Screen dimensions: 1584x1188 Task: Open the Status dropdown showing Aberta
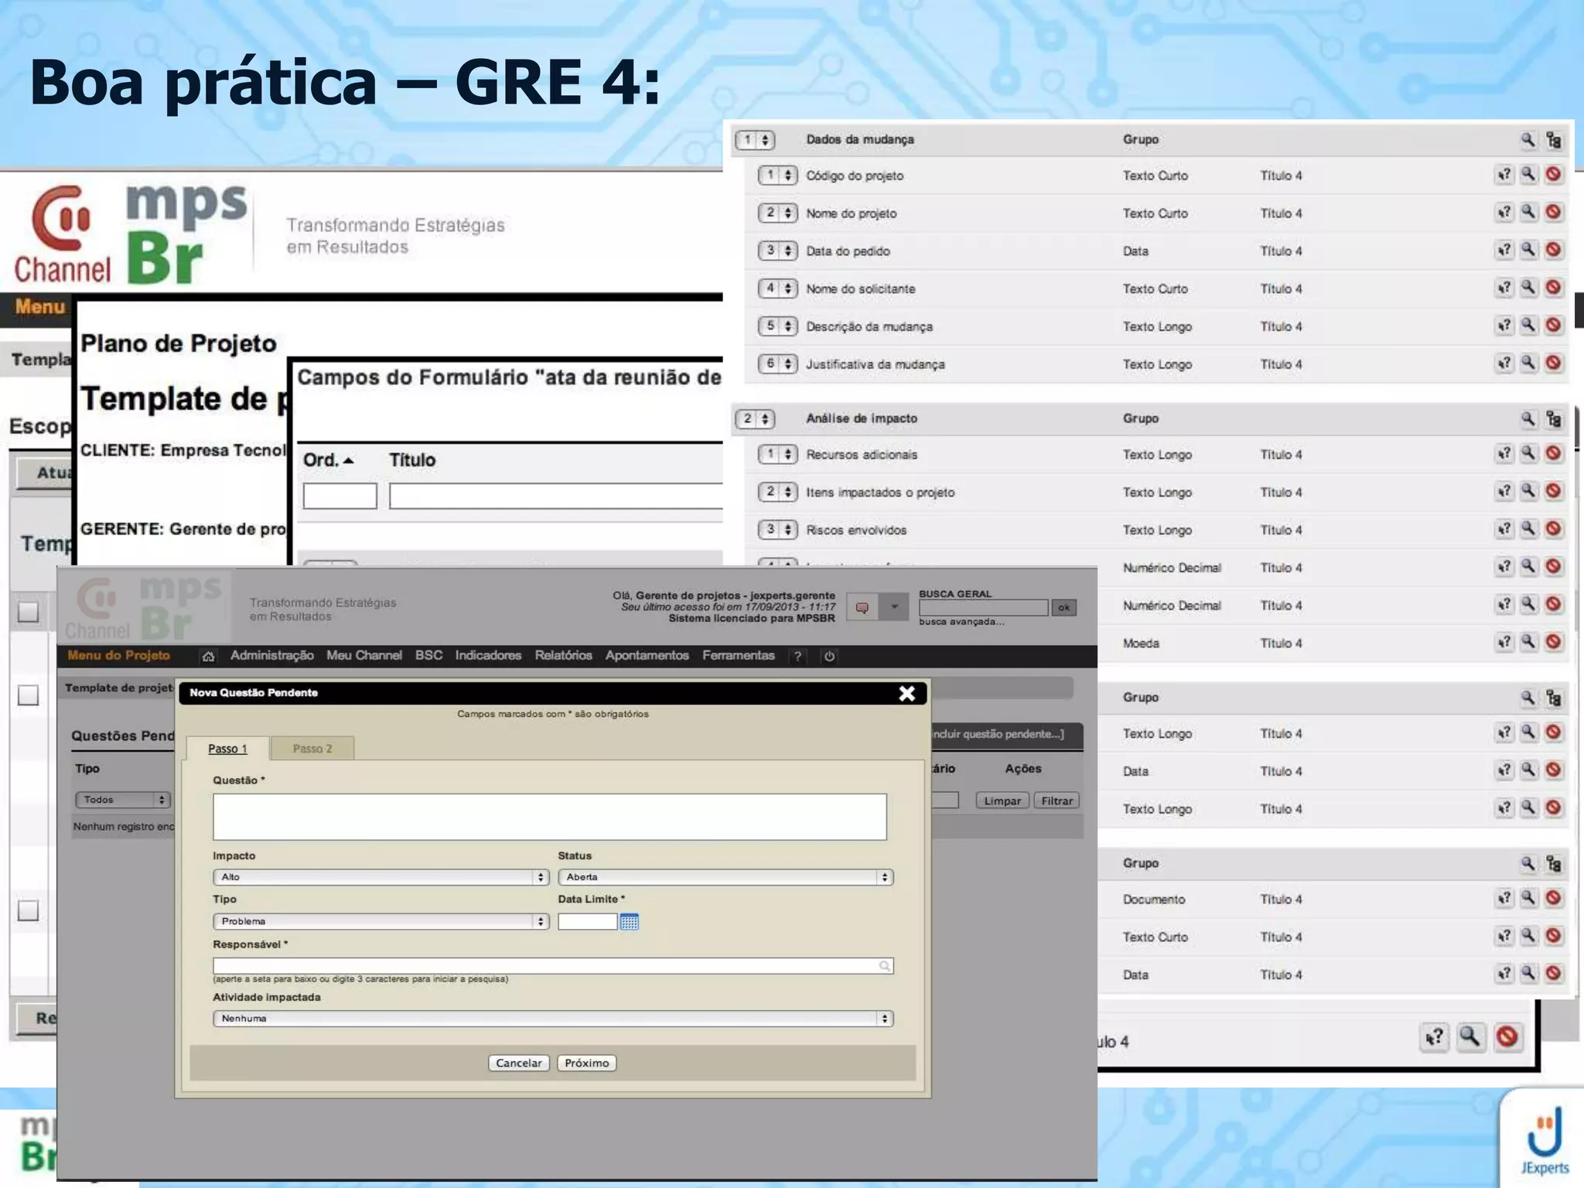pos(725,877)
